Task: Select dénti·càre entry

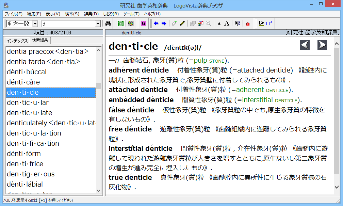Action: [51, 82]
